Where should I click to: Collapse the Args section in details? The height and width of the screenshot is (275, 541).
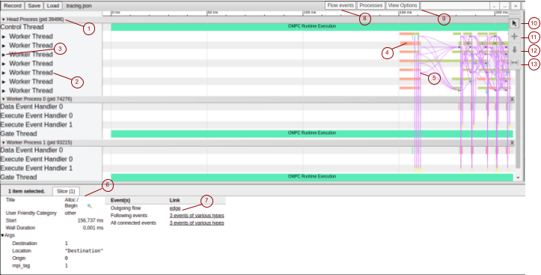pos(3,235)
